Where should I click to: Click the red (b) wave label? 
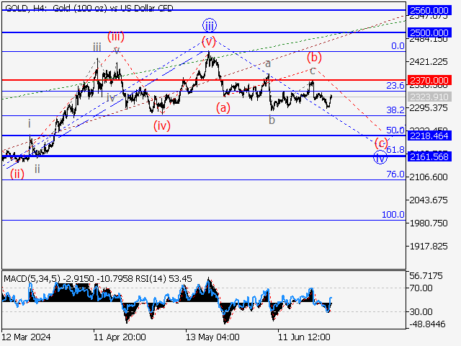[314, 57]
